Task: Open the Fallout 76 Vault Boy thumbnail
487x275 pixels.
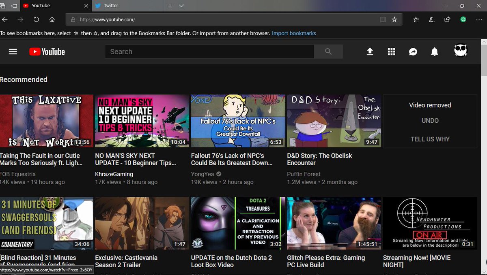Action: click(x=238, y=121)
